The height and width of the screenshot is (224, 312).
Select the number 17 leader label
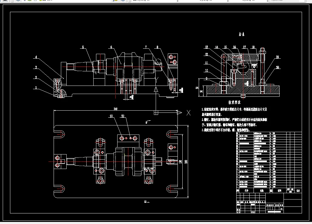pos(244,47)
